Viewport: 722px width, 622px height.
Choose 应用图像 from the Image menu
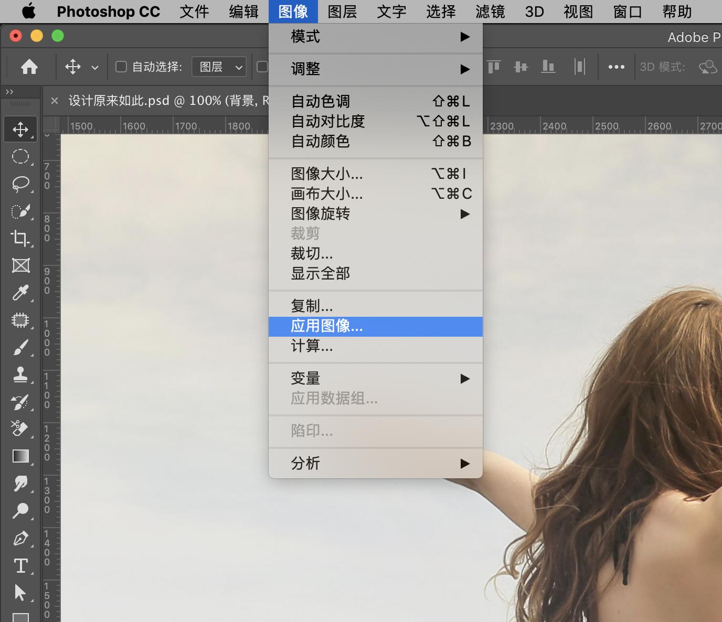point(327,326)
